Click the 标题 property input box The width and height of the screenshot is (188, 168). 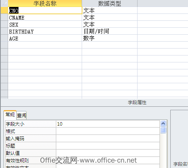click(x=108, y=146)
